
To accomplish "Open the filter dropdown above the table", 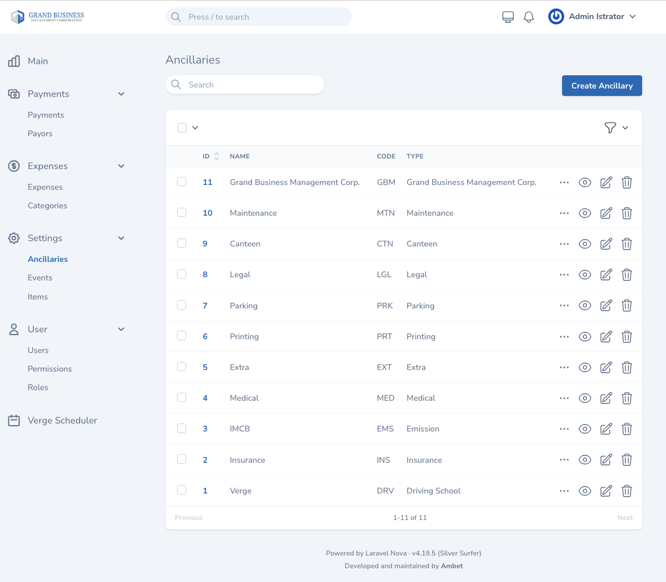I will tap(616, 128).
